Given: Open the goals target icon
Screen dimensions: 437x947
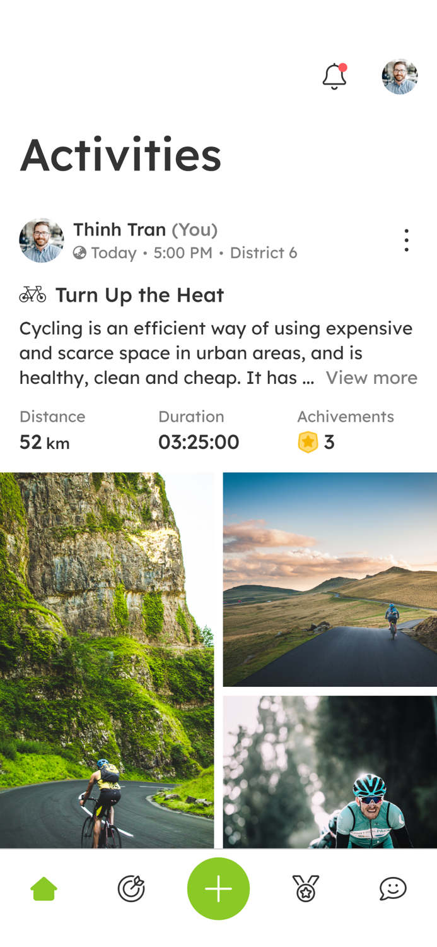Looking at the screenshot, I should pos(131,888).
